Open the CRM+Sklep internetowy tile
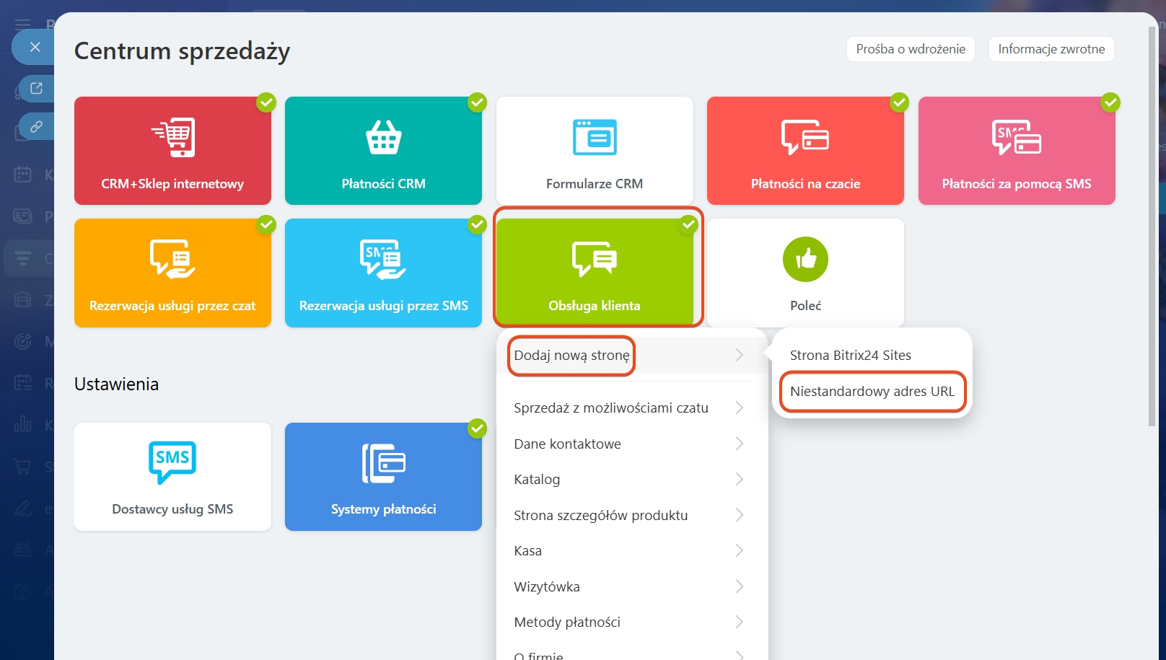The width and height of the screenshot is (1166, 660). [x=172, y=151]
